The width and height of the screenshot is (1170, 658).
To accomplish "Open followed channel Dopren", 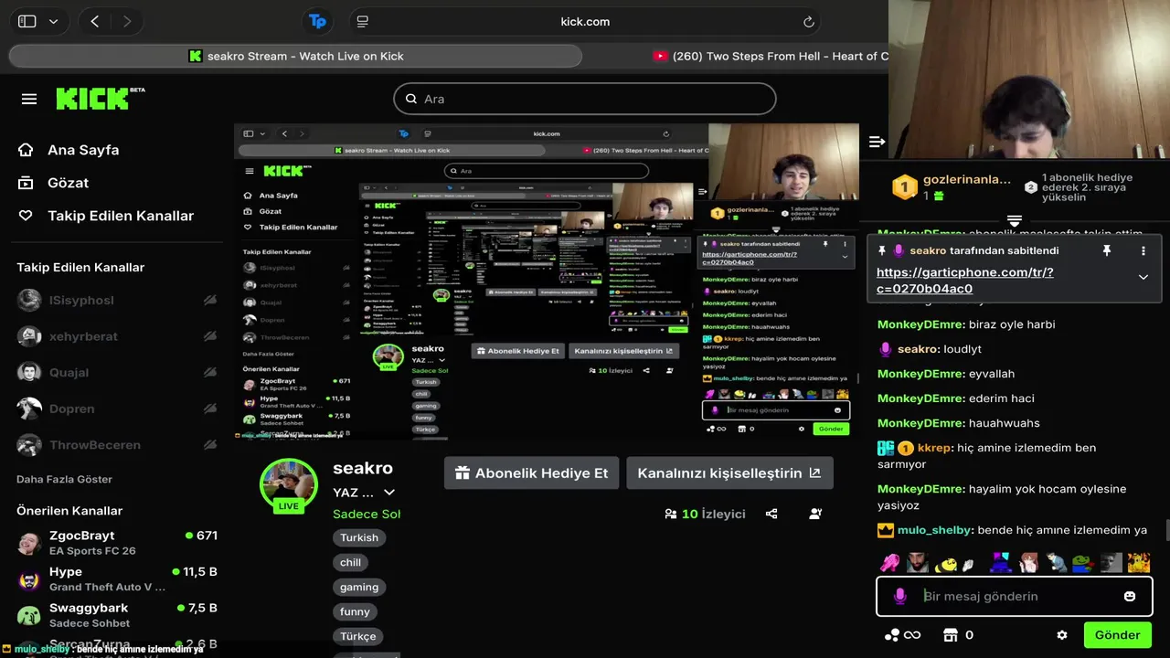I will [x=117, y=409].
